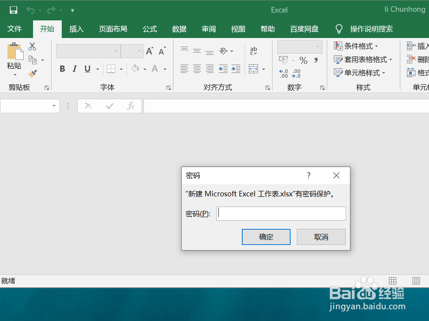The height and width of the screenshot is (321, 429).
Task: Expand the Borders dropdown arrow
Action: pos(121,69)
